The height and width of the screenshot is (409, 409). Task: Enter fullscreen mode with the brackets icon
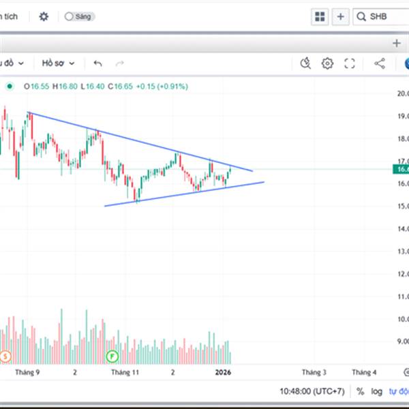pos(350,63)
